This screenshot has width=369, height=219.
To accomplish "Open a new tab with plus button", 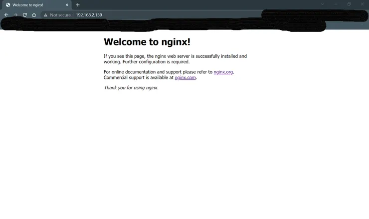I will [x=78, y=4].
